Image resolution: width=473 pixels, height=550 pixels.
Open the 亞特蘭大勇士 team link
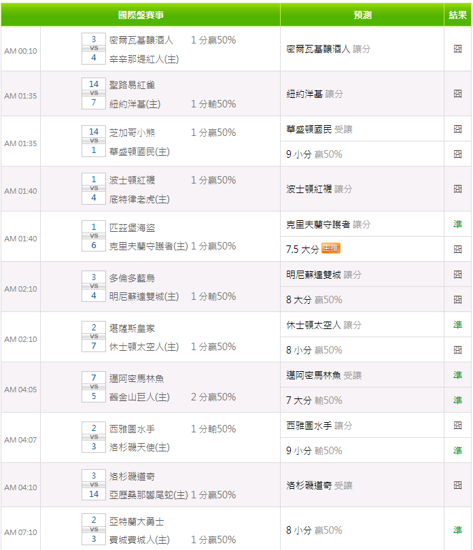pyautogui.click(x=137, y=521)
